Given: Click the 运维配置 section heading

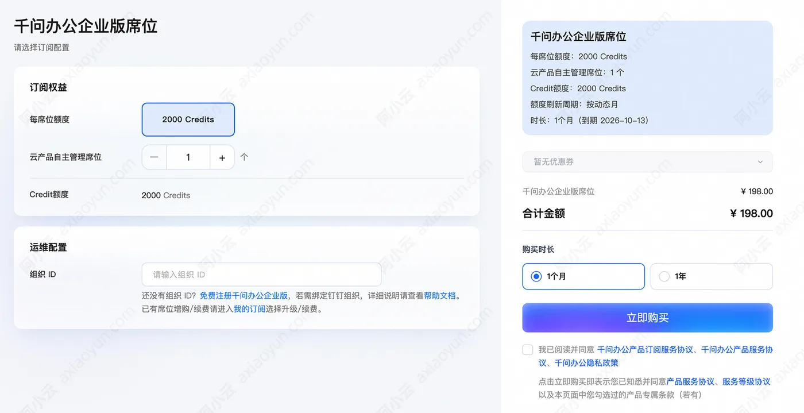Looking at the screenshot, I should point(48,247).
